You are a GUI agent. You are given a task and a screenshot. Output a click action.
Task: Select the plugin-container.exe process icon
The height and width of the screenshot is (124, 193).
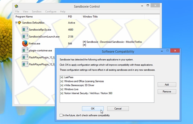[25, 51]
